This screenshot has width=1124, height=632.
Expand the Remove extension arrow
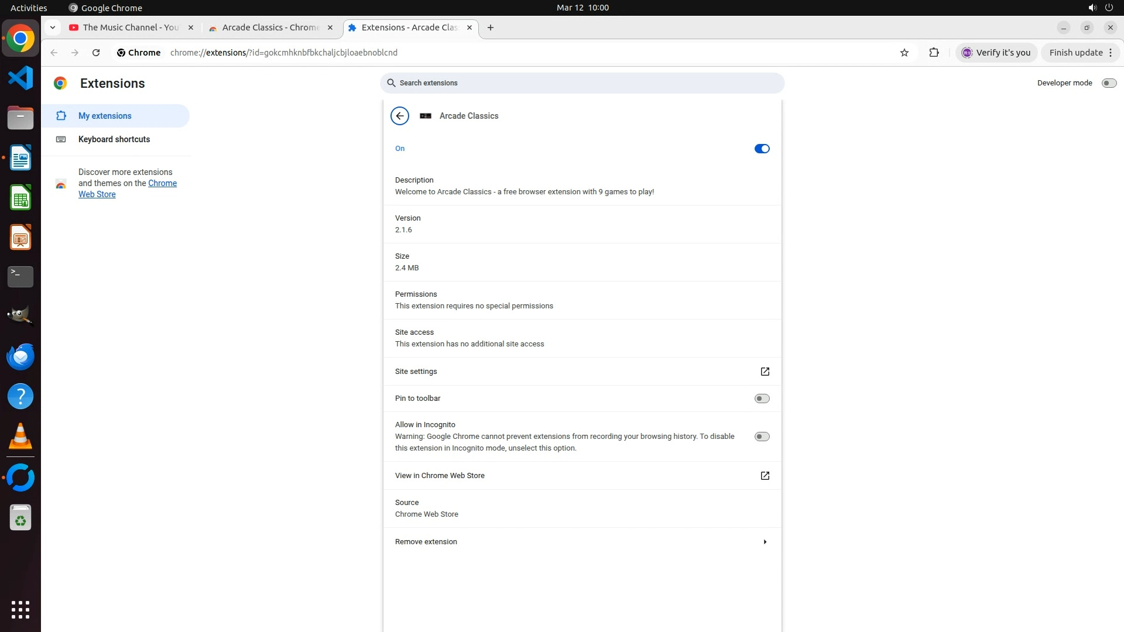765,542
